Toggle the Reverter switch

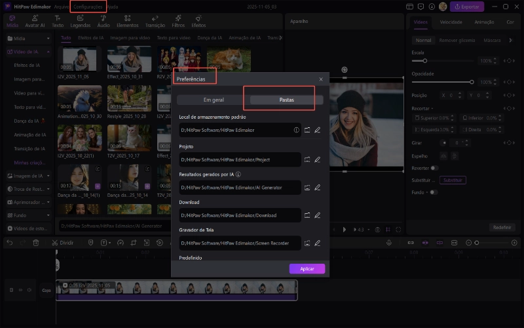[x=434, y=168]
